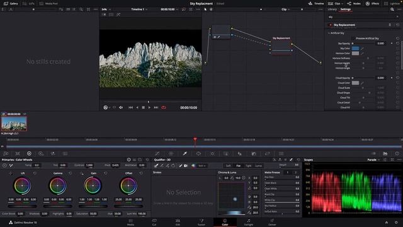Viewport: 403px width, 227px height.
Task: Open the Qualifier eyedropper palette icon
Action: pos(184,154)
